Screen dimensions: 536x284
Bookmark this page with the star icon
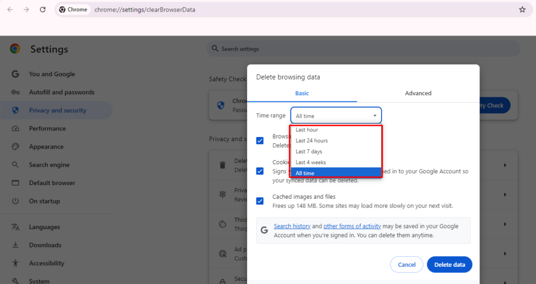tap(522, 9)
